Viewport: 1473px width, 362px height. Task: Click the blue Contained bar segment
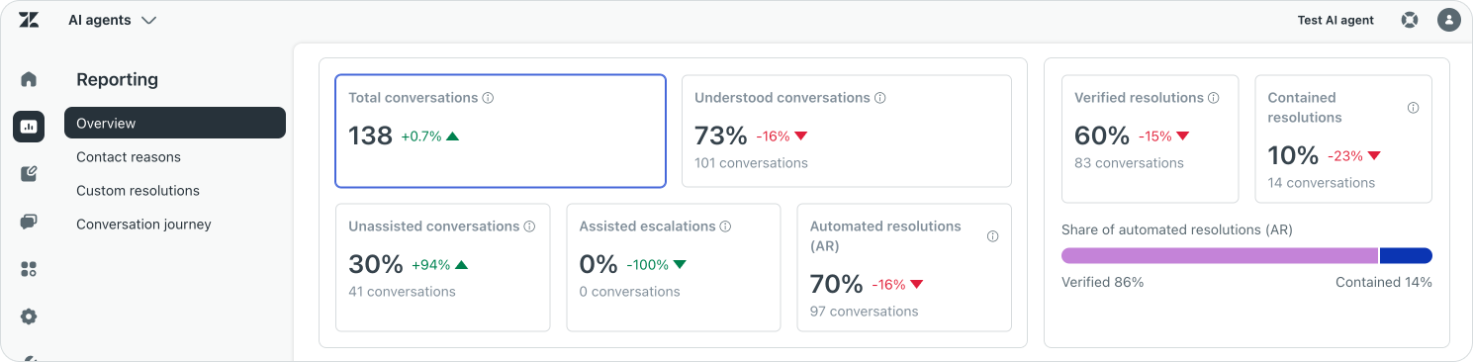(1406, 255)
